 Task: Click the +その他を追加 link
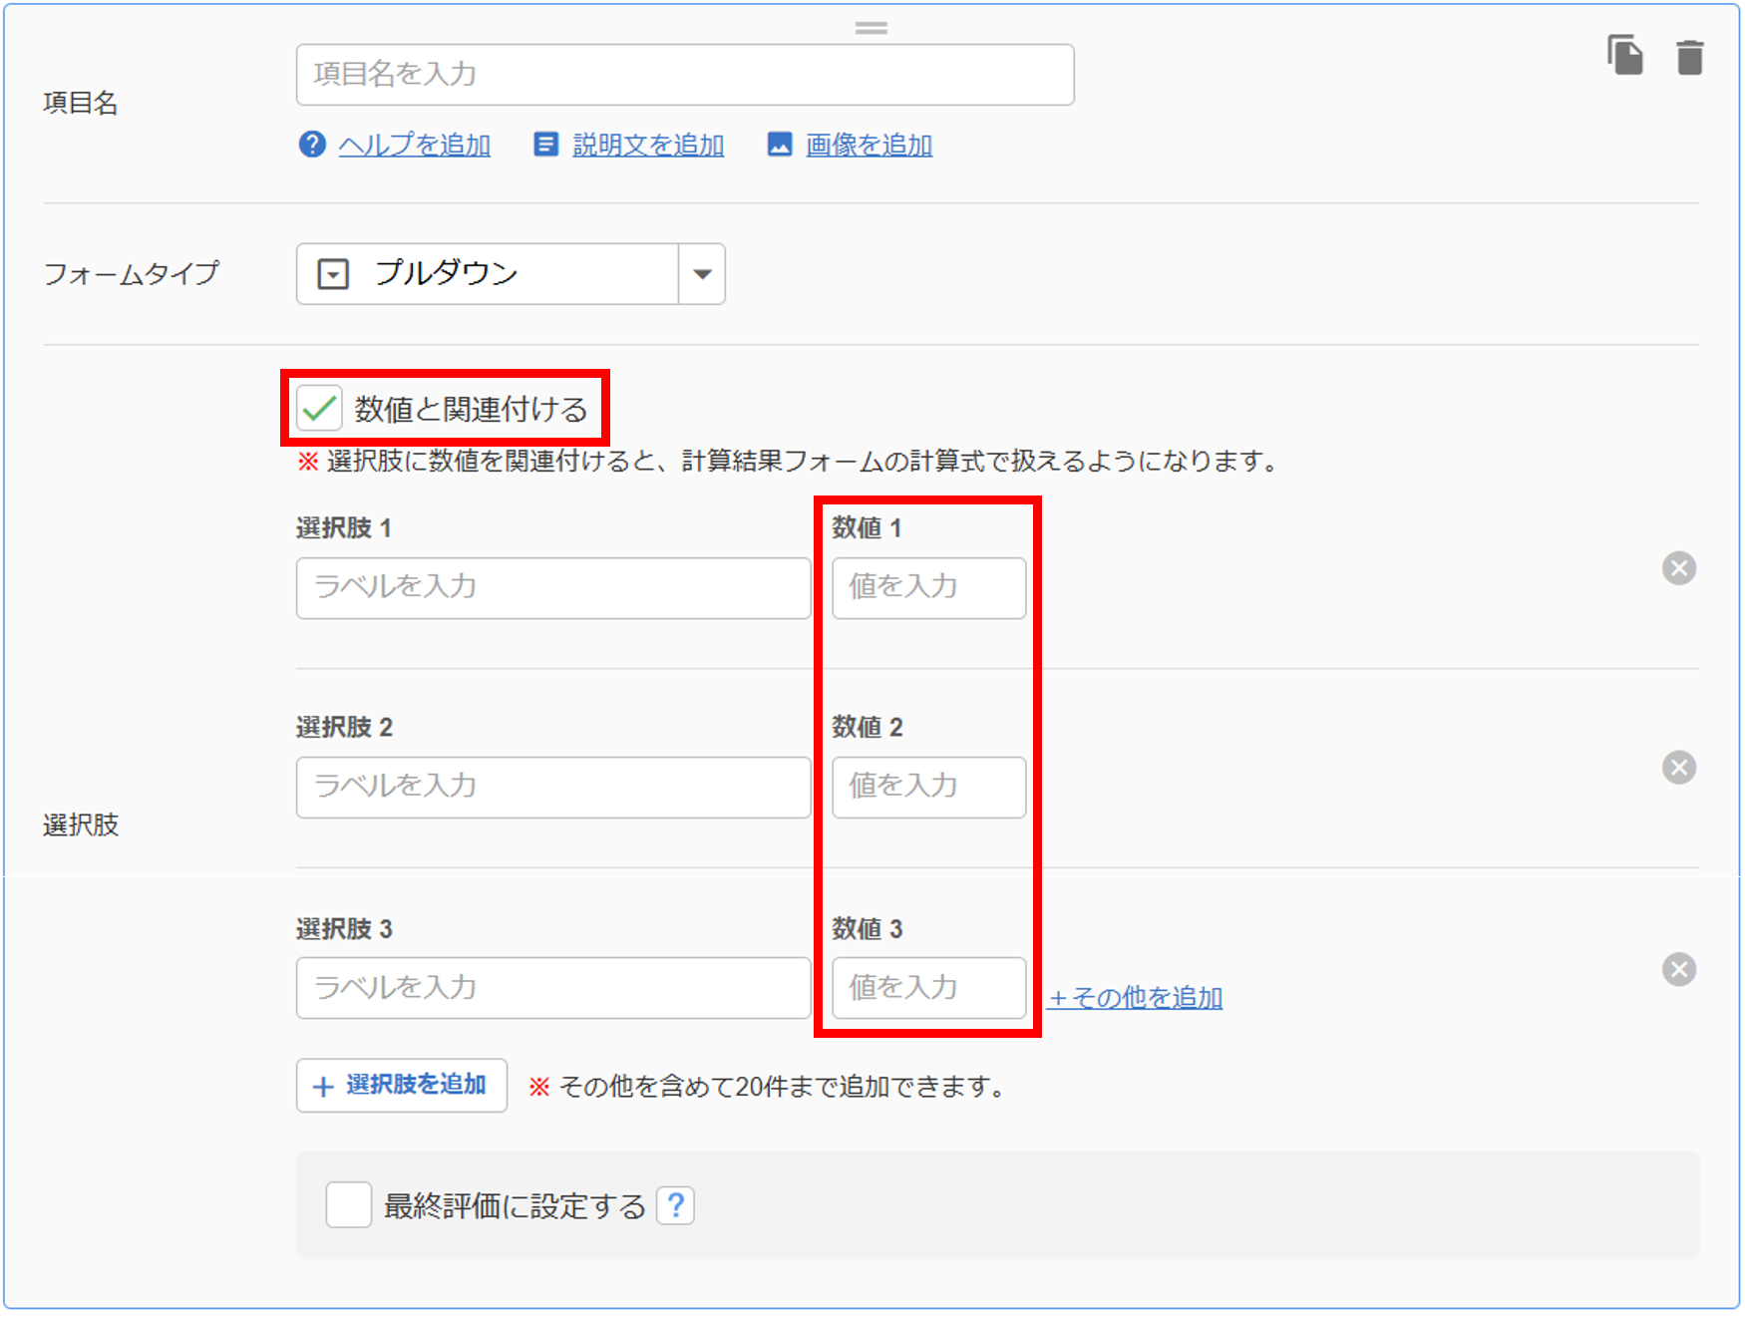coord(1135,997)
